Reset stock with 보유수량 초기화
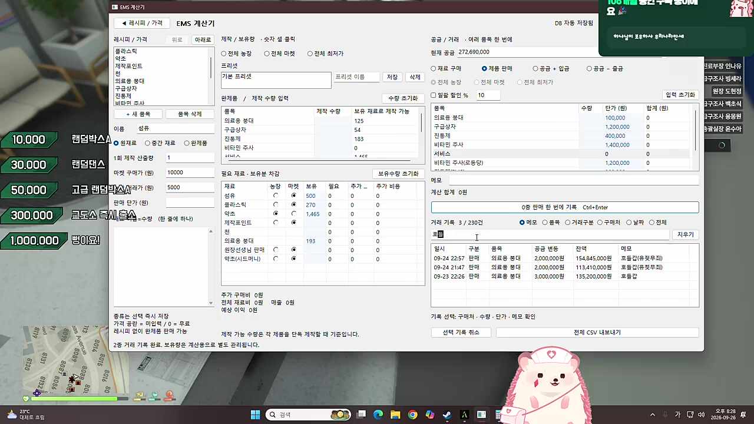754x424 pixels. [398, 174]
